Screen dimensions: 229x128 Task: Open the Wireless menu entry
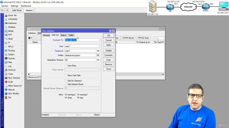(x=12, y=27)
